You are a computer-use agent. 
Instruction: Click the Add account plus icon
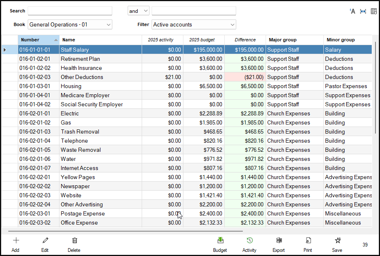click(x=16, y=241)
